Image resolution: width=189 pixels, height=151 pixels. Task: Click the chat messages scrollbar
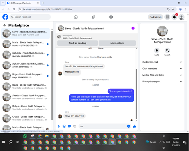(136, 94)
